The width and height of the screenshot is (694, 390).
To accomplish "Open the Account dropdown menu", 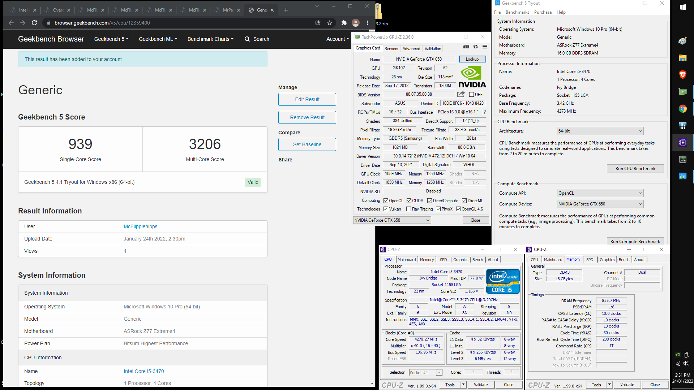I will (338, 39).
